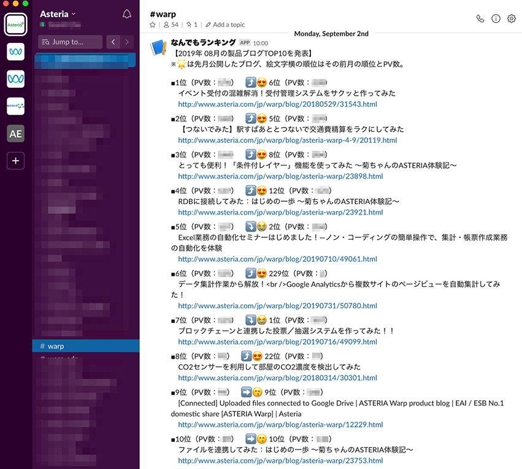This screenshot has height=469, width=522.
Task: Click the right-arrow emoji on the 9位 row
Action: click(x=247, y=392)
